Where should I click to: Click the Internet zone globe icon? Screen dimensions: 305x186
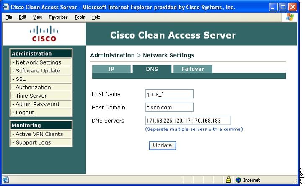click(x=238, y=180)
